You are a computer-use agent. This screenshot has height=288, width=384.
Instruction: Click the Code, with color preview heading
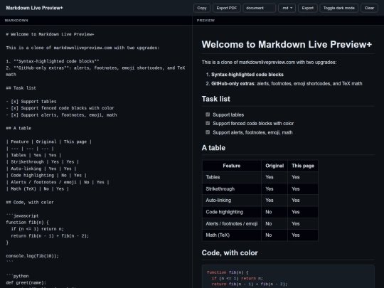point(230,252)
